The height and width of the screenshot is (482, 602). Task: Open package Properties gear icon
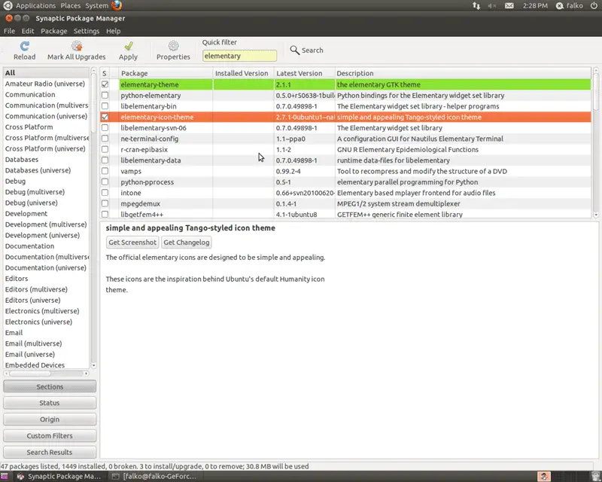tap(173, 46)
